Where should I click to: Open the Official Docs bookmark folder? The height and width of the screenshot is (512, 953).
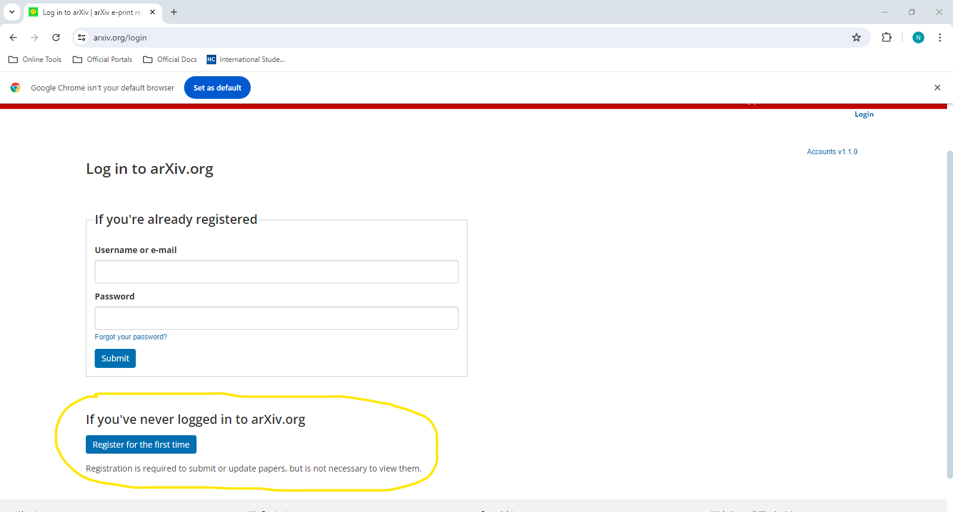point(170,60)
